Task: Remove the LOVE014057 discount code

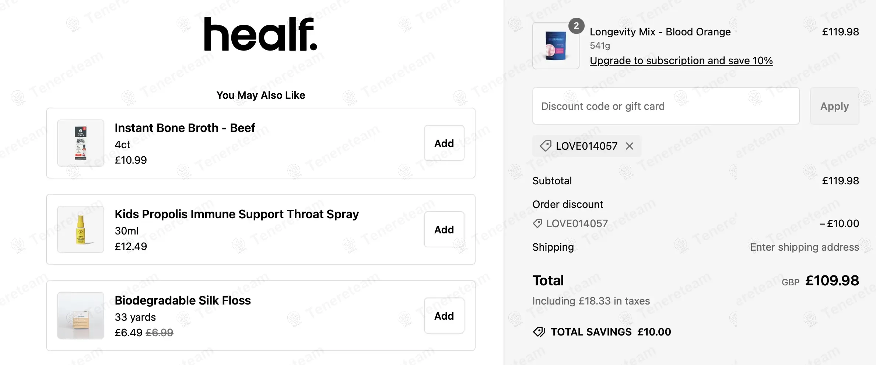Action: click(630, 146)
